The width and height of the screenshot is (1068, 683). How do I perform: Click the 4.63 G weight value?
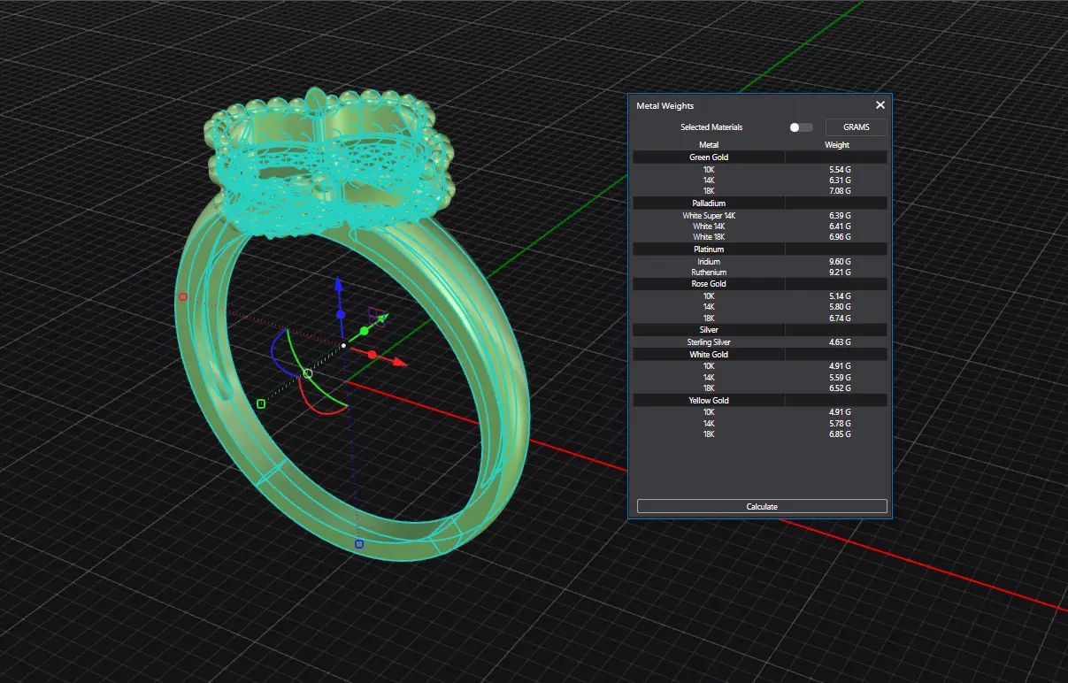click(x=840, y=342)
